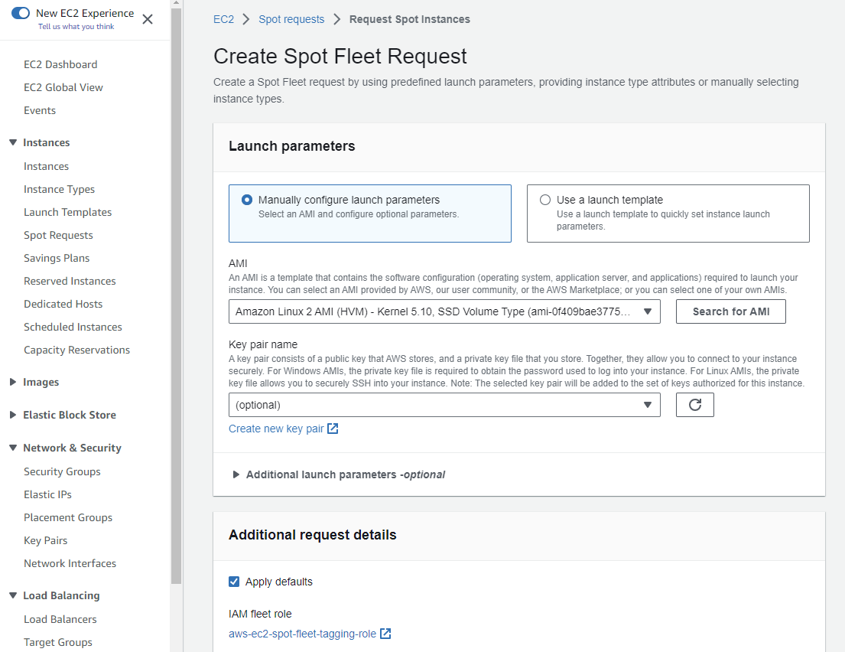This screenshot has height=652, width=845.
Task: Open Key Pairs page
Action: [45, 540]
